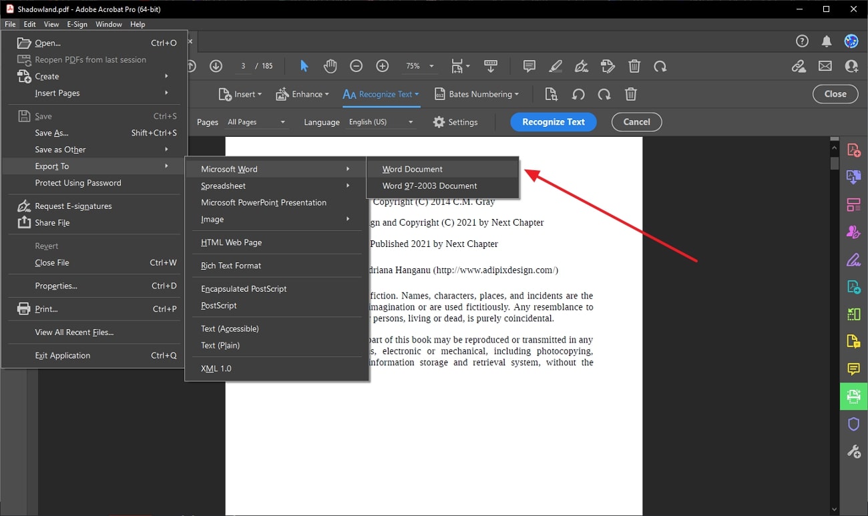Select Rich Text Format export
The width and height of the screenshot is (868, 516).
pos(276,266)
